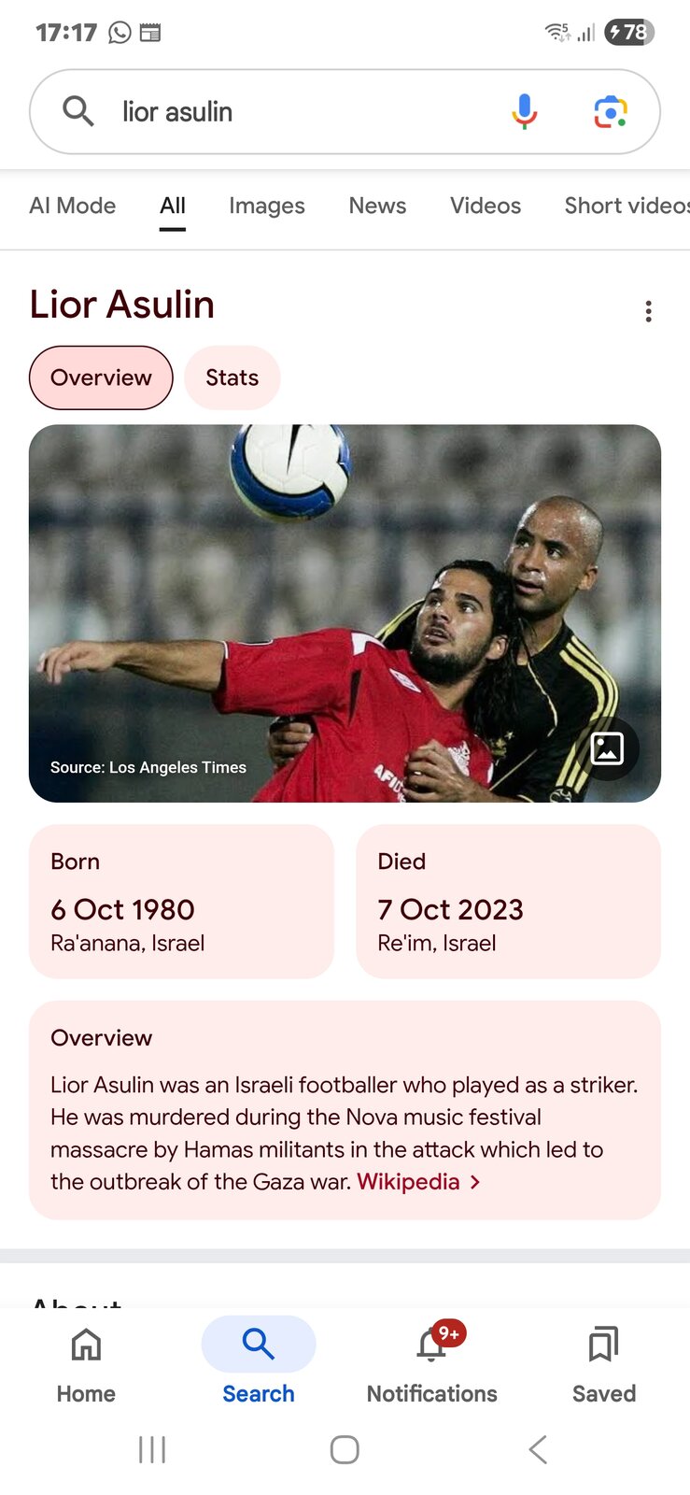Expand the Wikipedia chevron arrow
This screenshot has width=690, height=1495.
point(476,1182)
